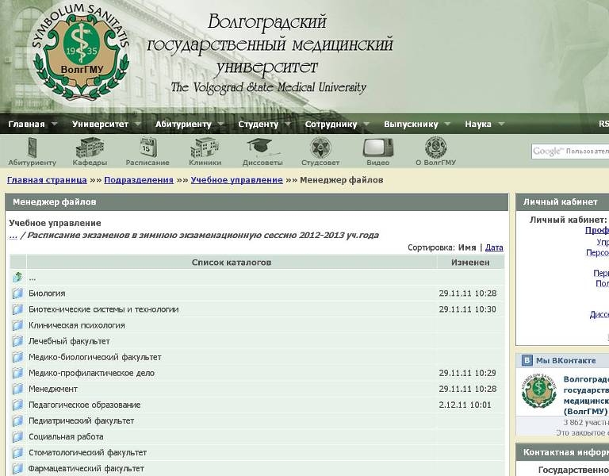
Task: Click the Изменен column header
Action: click(470, 263)
